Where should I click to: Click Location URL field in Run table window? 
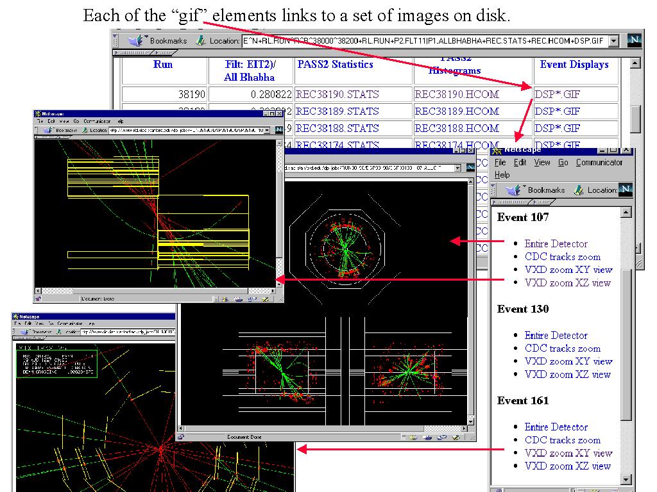(x=423, y=40)
